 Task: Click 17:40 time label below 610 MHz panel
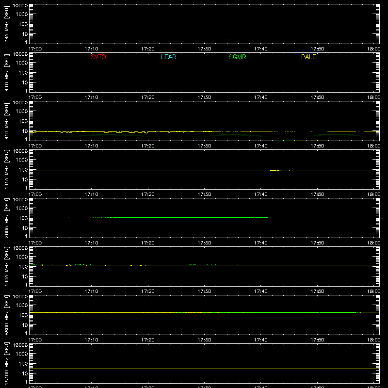coord(260,146)
